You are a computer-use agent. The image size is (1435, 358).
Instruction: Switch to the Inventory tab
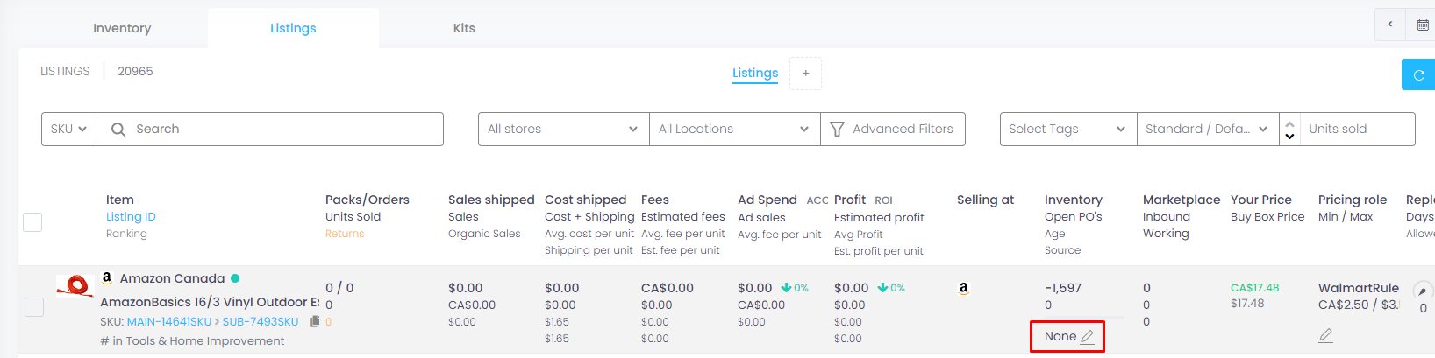[x=122, y=28]
